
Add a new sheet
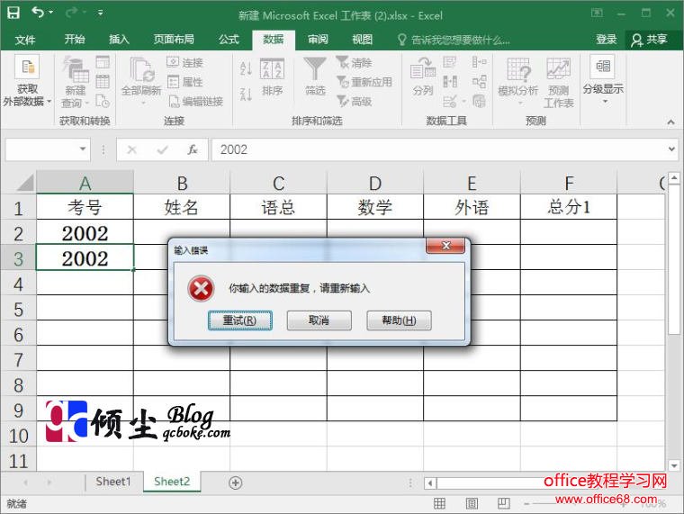pyautogui.click(x=236, y=482)
